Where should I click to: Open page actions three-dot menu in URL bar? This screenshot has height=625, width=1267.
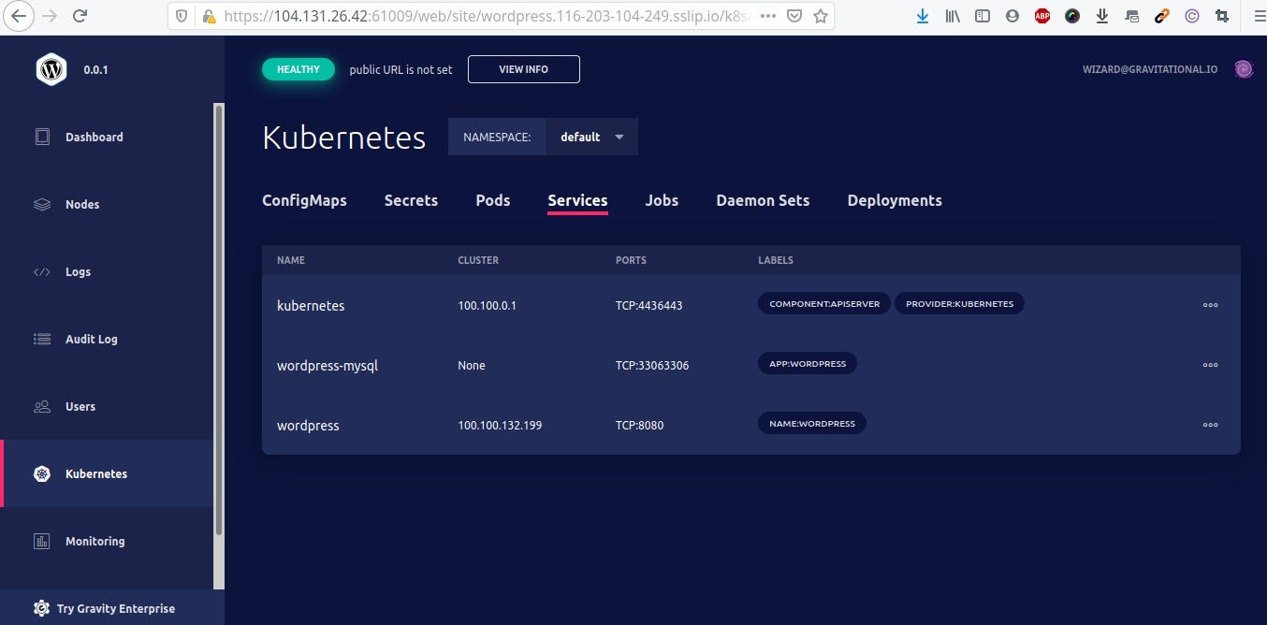point(767,16)
